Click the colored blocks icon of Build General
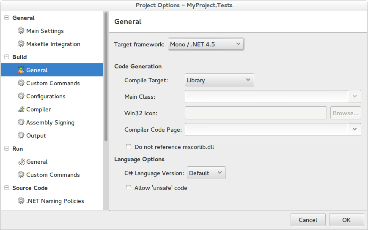 pos(21,70)
